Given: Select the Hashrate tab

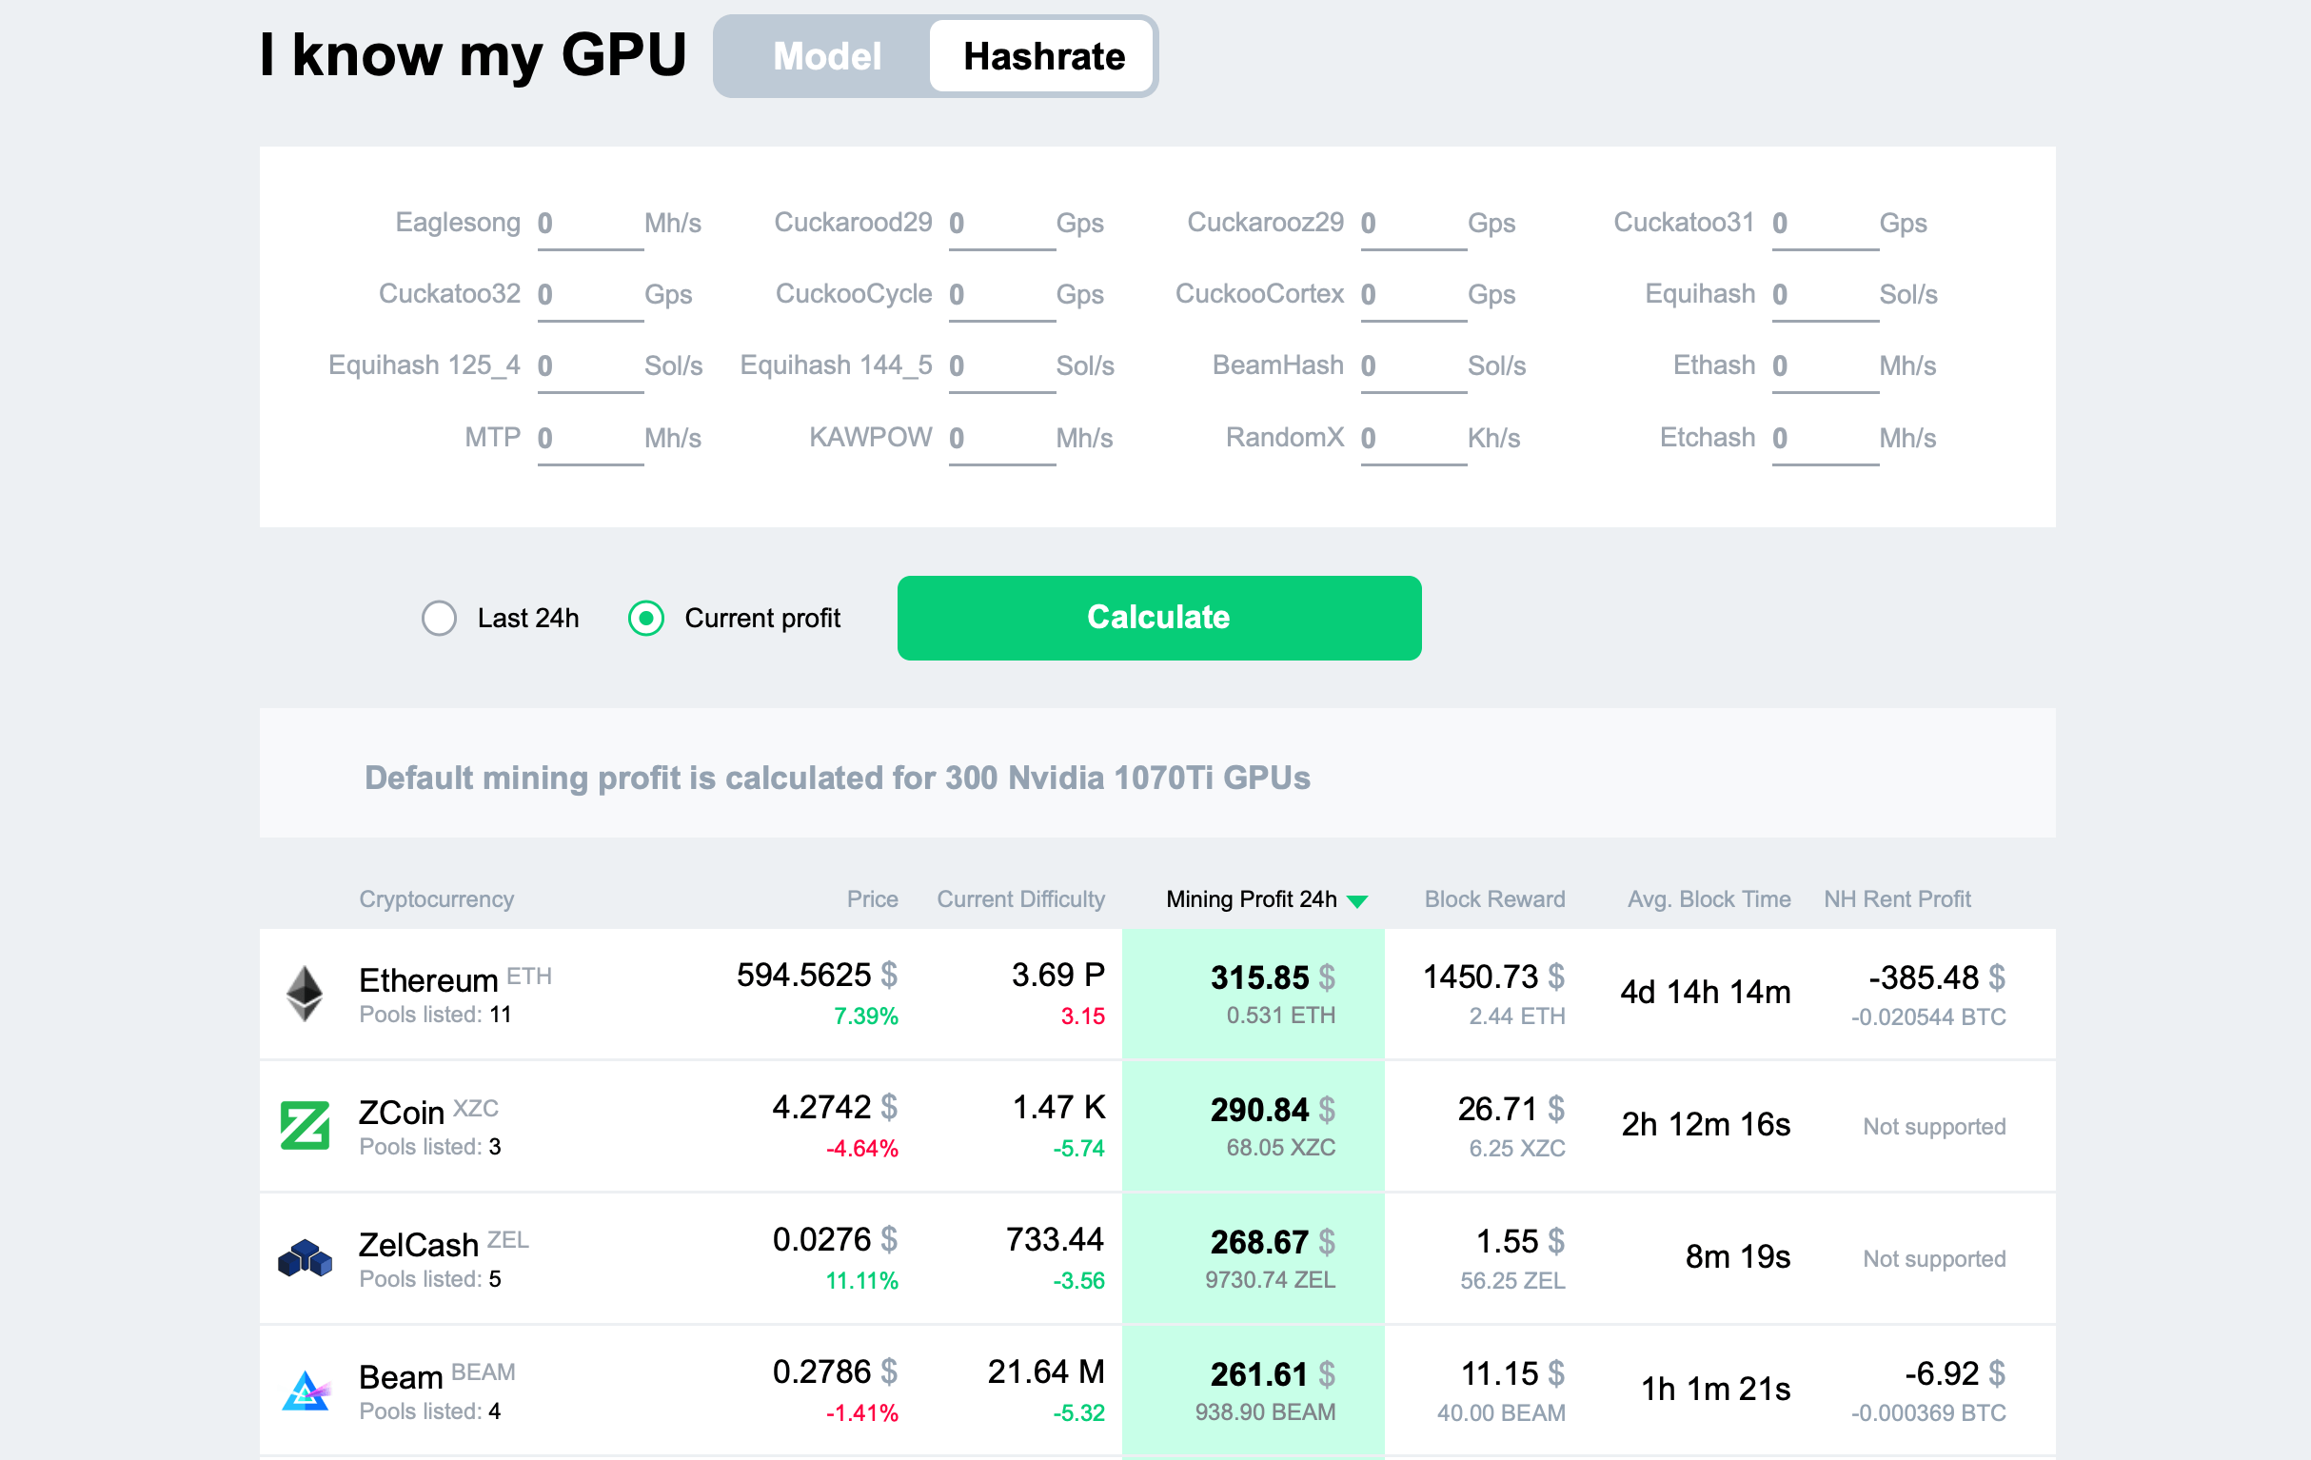Looking at the screenshot, I should [1043, 55].
